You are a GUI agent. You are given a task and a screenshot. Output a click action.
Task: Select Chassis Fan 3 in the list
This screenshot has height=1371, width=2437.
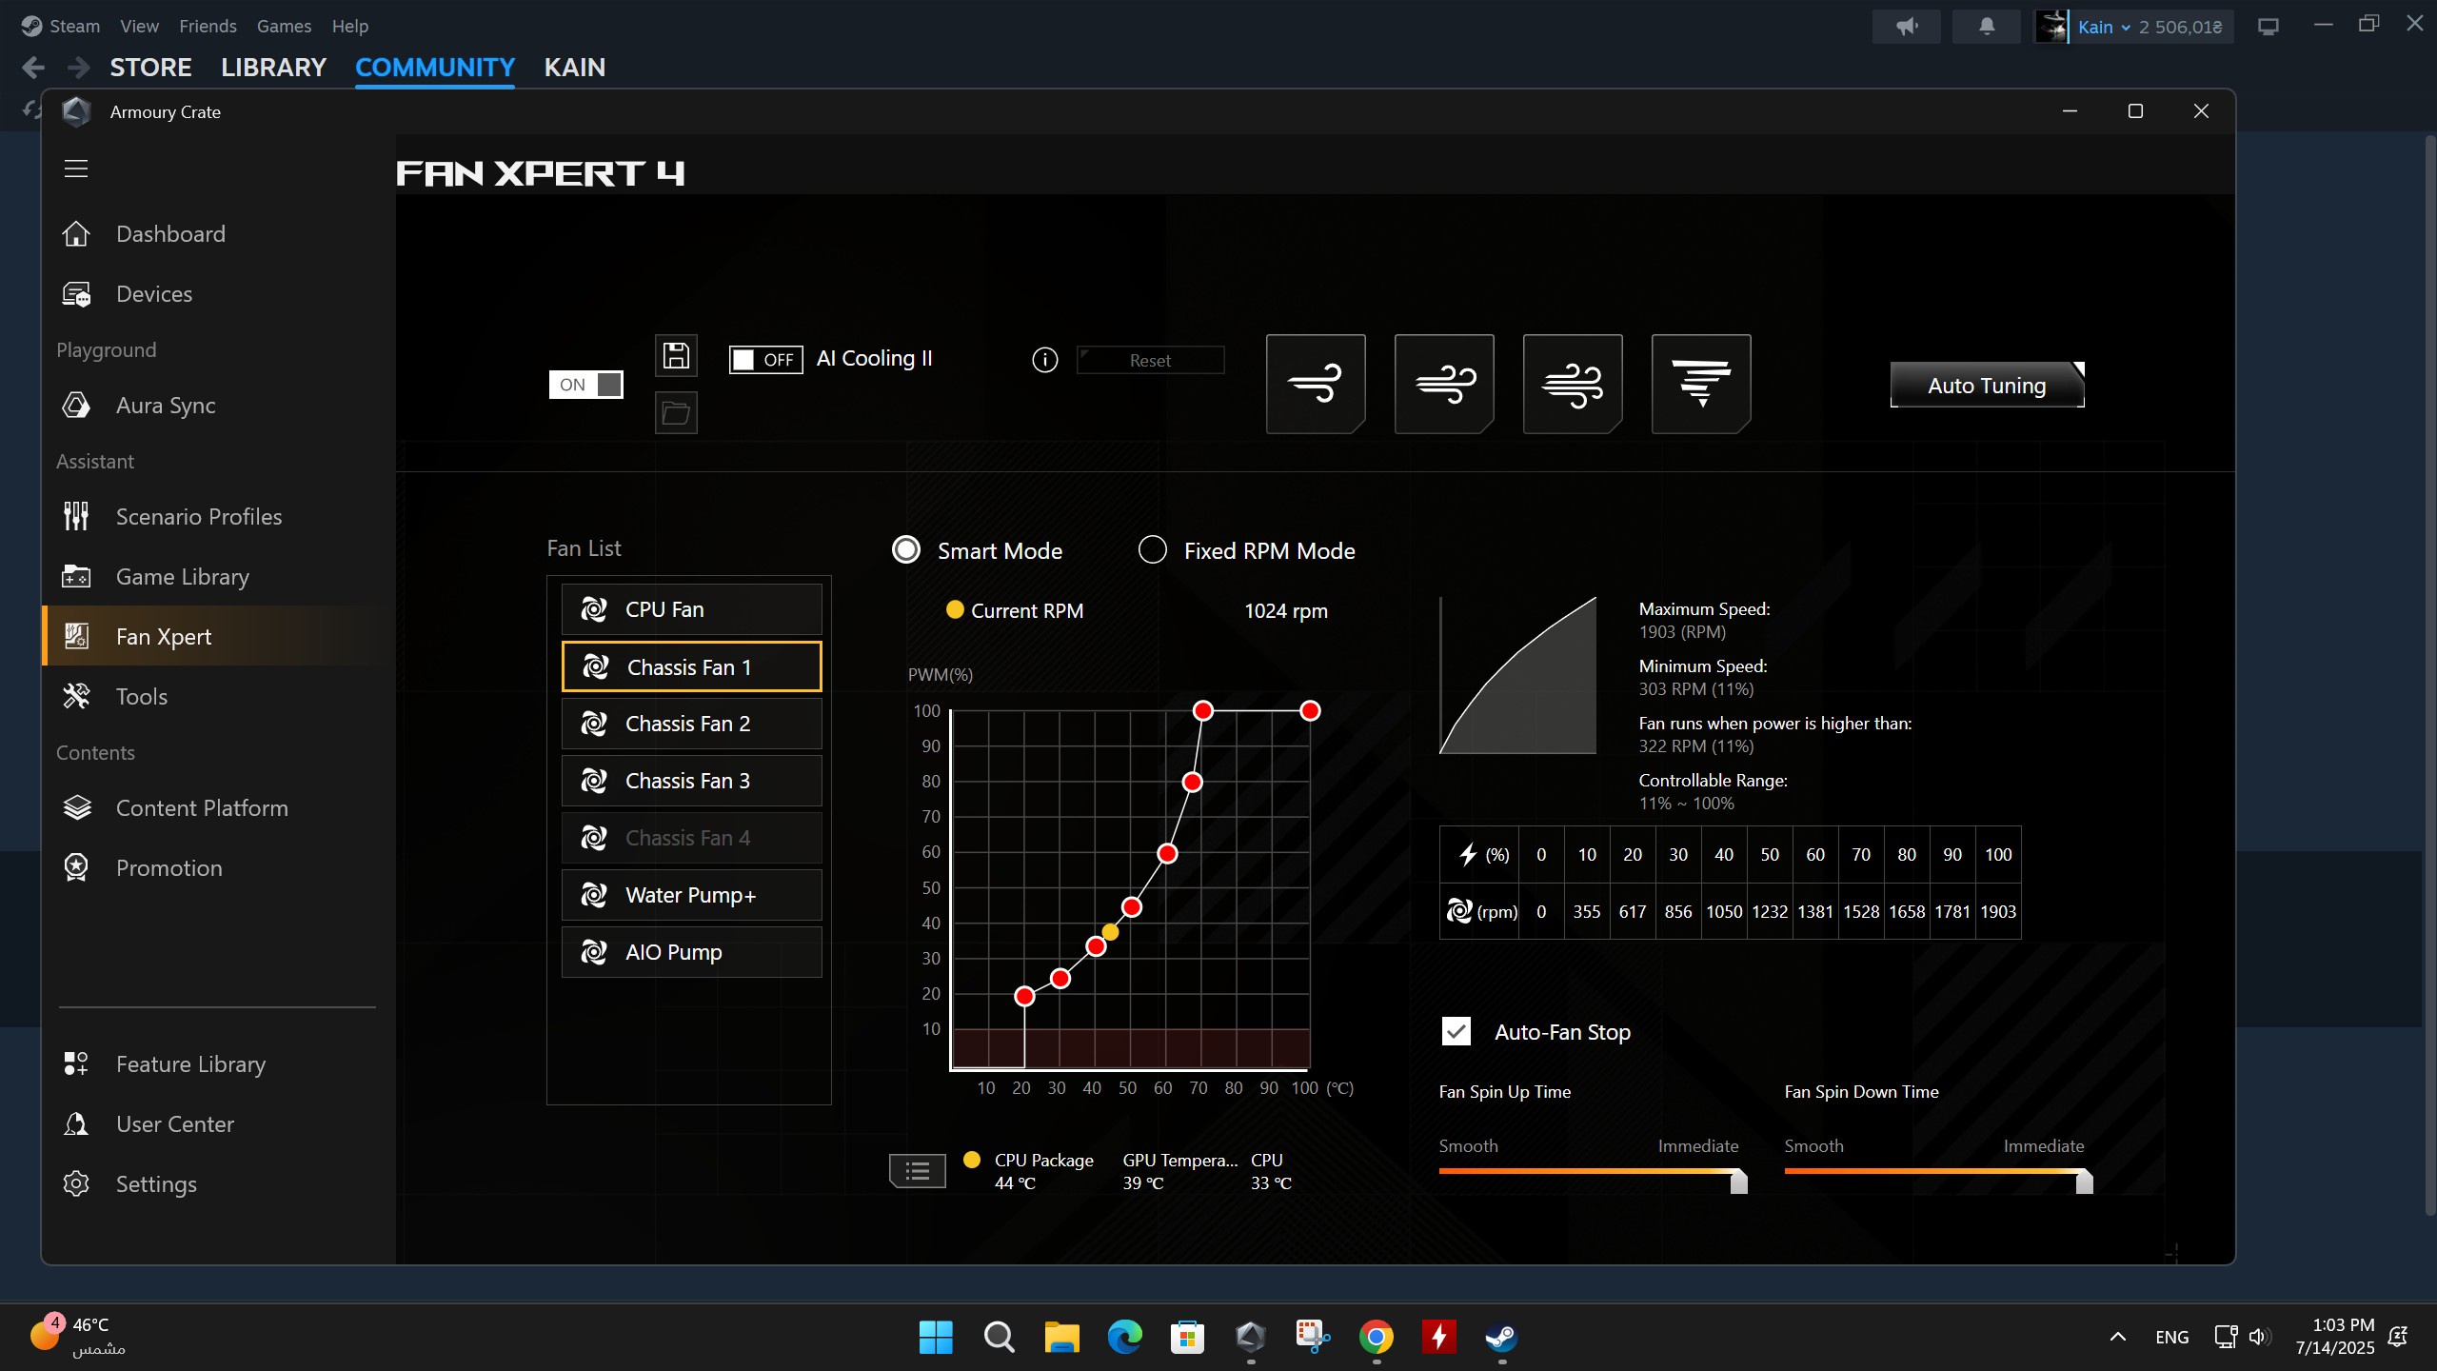691,781
